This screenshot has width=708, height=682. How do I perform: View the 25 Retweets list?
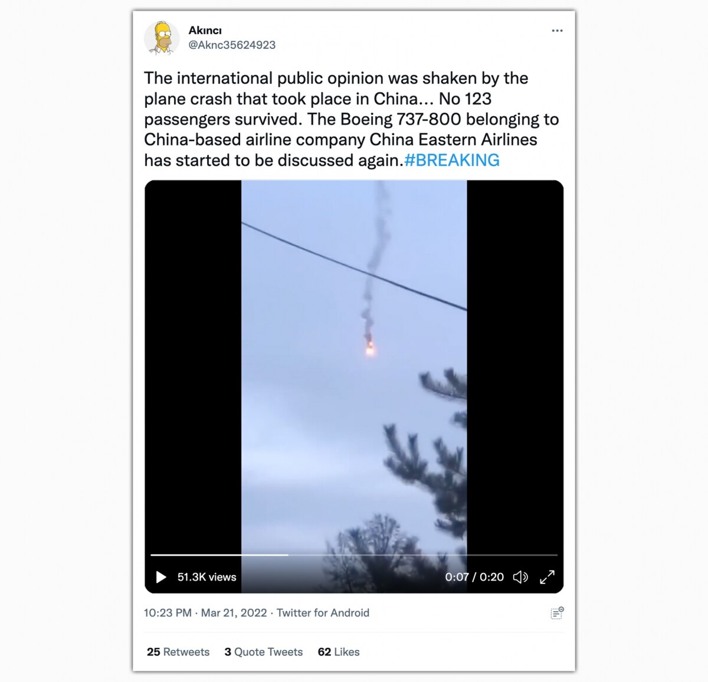pos(178,652)
